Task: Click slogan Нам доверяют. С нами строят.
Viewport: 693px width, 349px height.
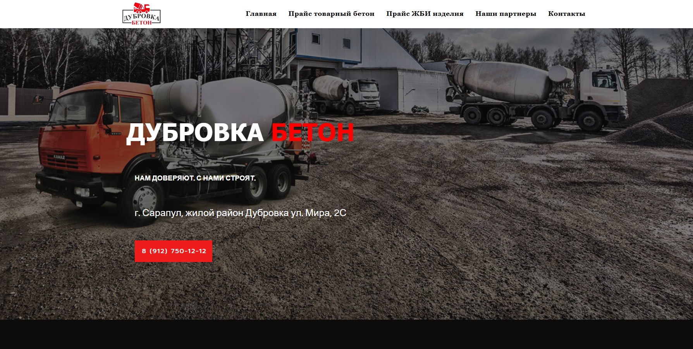Action: [195, 178]
